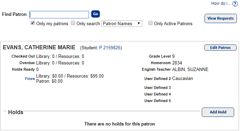Click the Add Hold button

(218, 112)
